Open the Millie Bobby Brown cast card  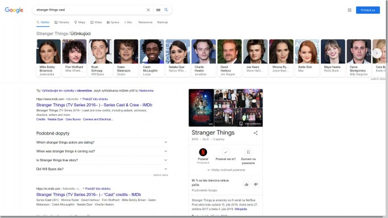click(48, 58)
